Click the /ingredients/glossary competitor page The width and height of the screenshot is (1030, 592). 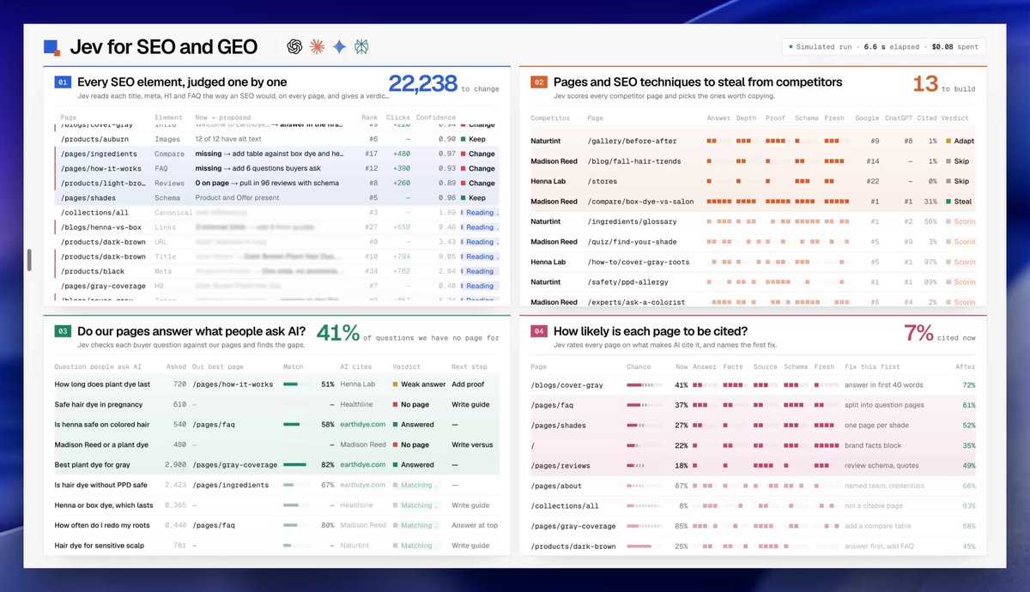[633, 221]
